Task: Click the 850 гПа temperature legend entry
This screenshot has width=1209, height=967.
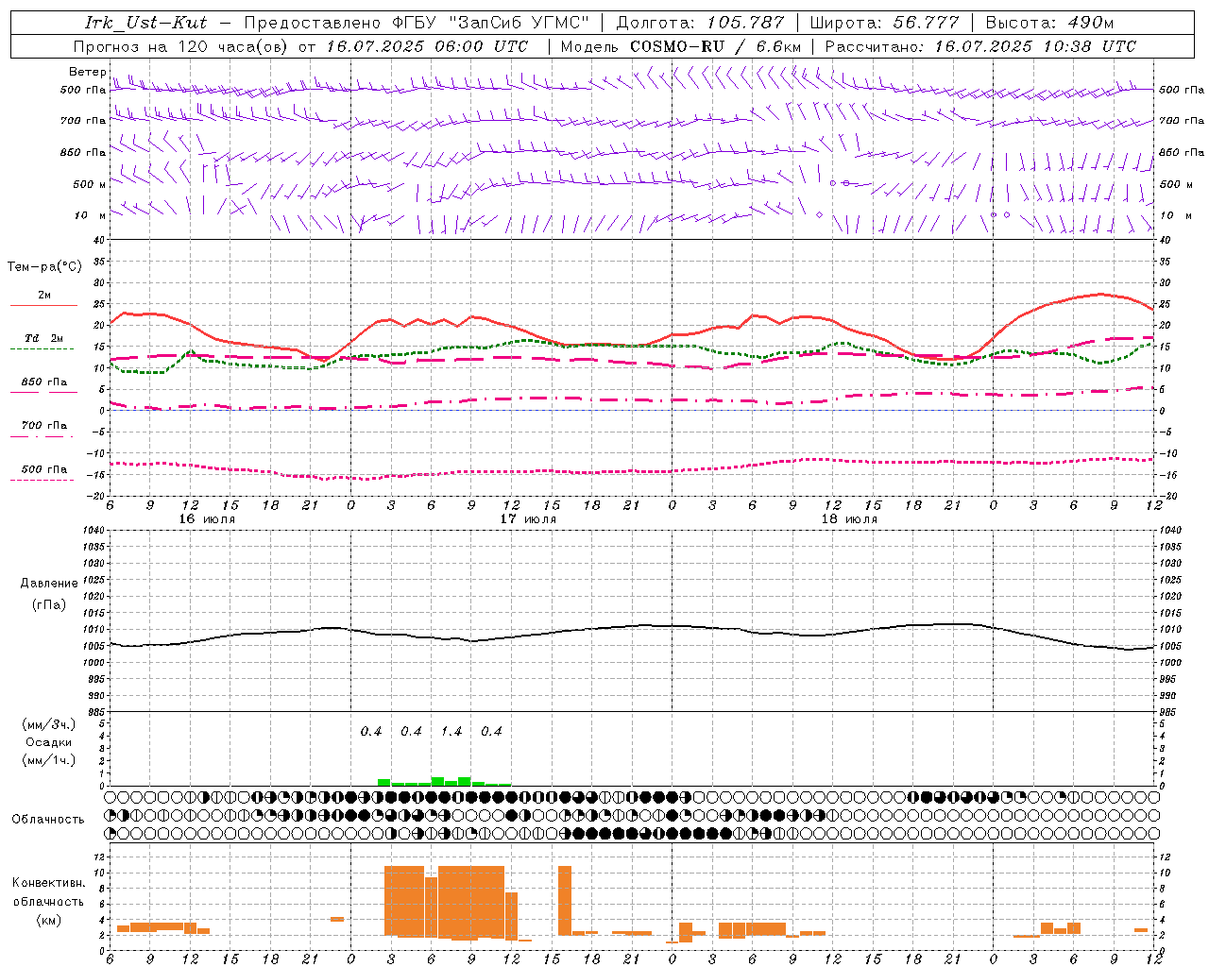Action: point(44,382)
